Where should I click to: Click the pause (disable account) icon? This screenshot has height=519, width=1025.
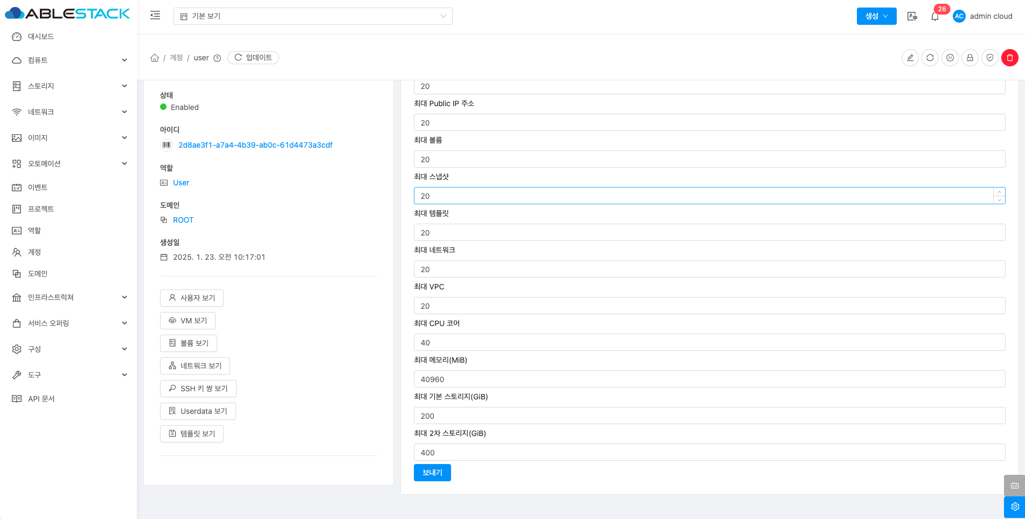click(x=950, y=58)
